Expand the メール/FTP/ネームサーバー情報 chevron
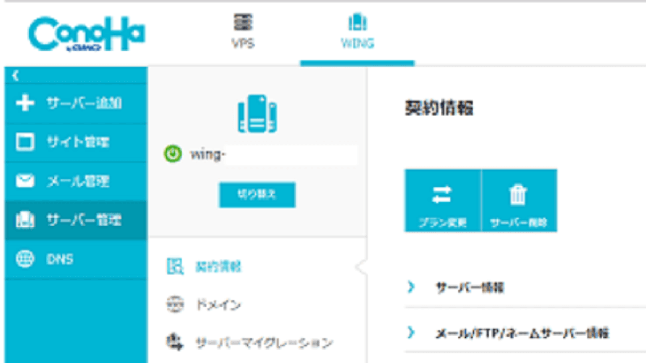Viewport: 646px width, 363px height. point(412,333)
